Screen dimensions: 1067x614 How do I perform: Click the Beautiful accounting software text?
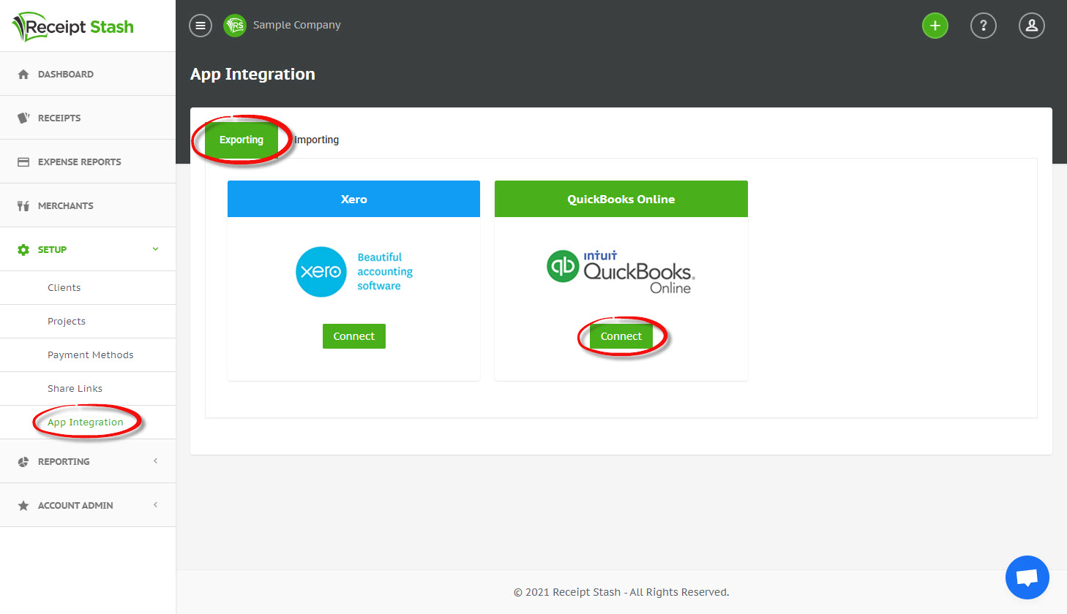tap(385, 271)
